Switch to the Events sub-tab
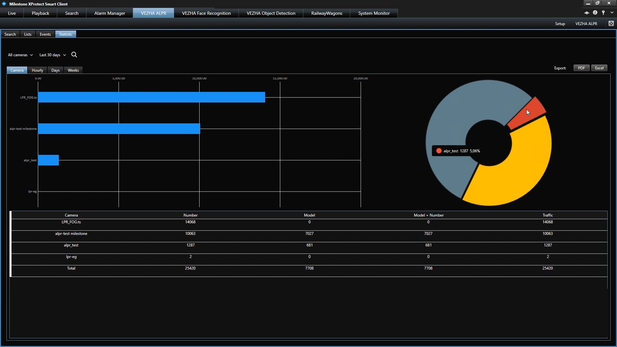This screenshot has width=617, height=347. coord(45,34)
